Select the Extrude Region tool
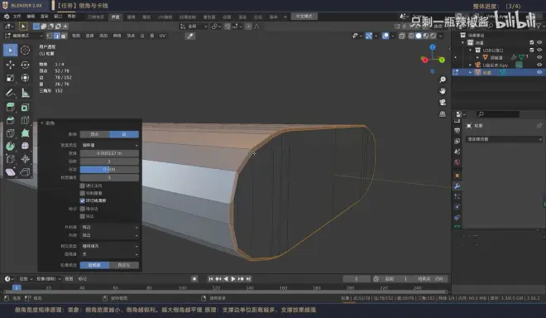This screenshot has width=546, height=318. coord(11,108)
